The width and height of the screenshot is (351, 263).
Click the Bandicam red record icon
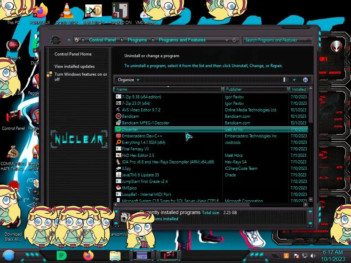118,116
